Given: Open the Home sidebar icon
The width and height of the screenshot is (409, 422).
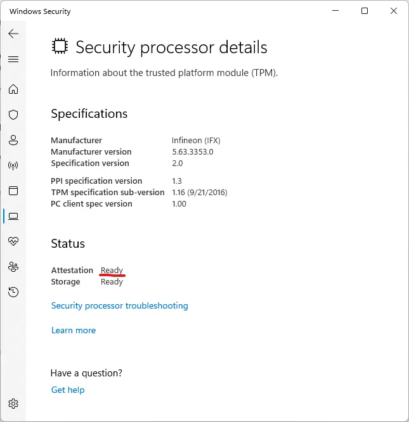Looking at the screenshot, I should click(x=13, y=89).
